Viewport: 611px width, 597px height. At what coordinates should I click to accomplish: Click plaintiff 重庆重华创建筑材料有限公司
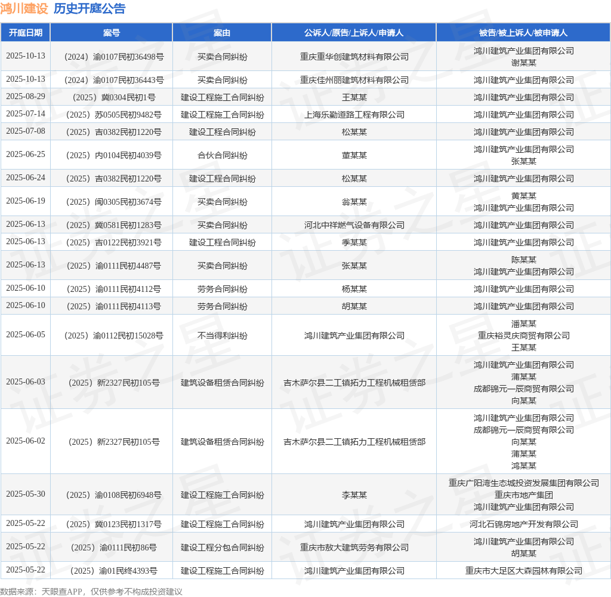pyautogui.click(x=354, y=57)
